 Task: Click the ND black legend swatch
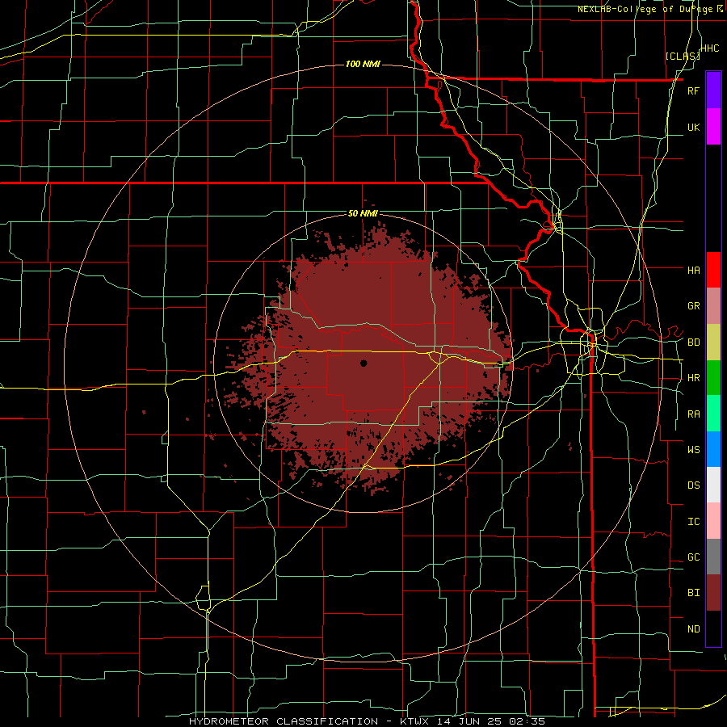click(x=713, y=628)
